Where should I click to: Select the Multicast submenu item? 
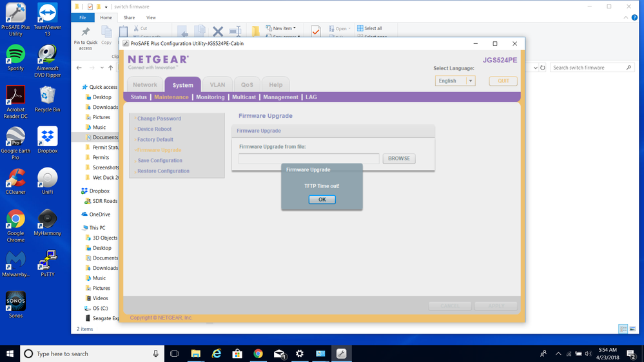pyautogui.click(x=244, y=97)
